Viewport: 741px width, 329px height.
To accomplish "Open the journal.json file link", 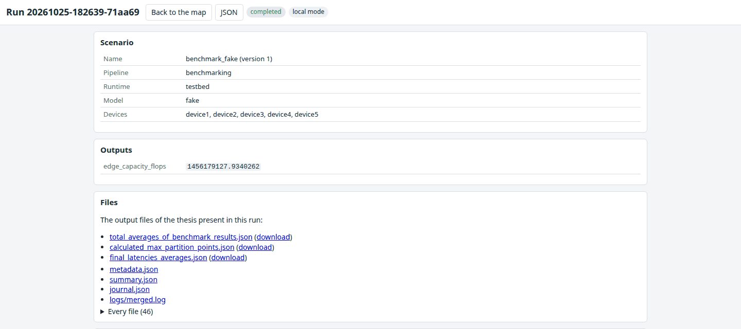I will [x=130, y=289].
